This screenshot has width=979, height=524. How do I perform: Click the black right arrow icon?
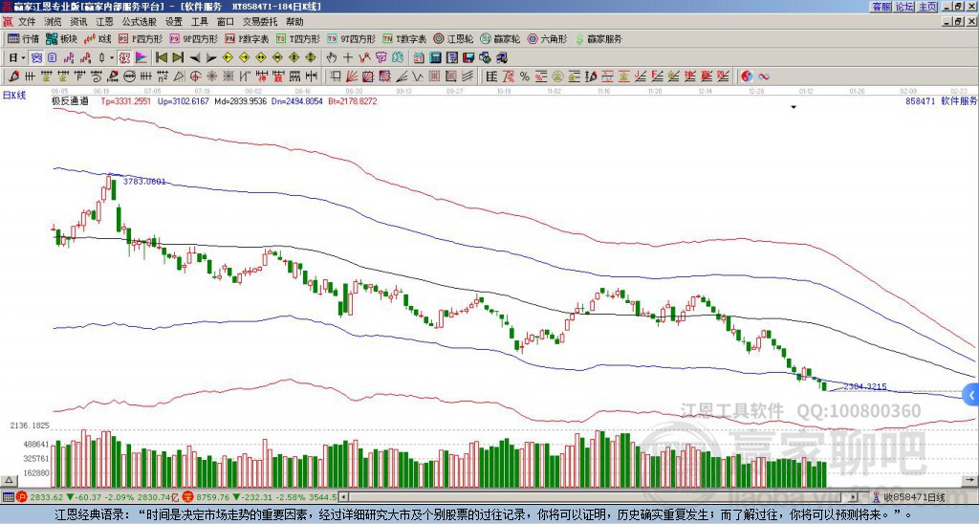coord(211,58)
